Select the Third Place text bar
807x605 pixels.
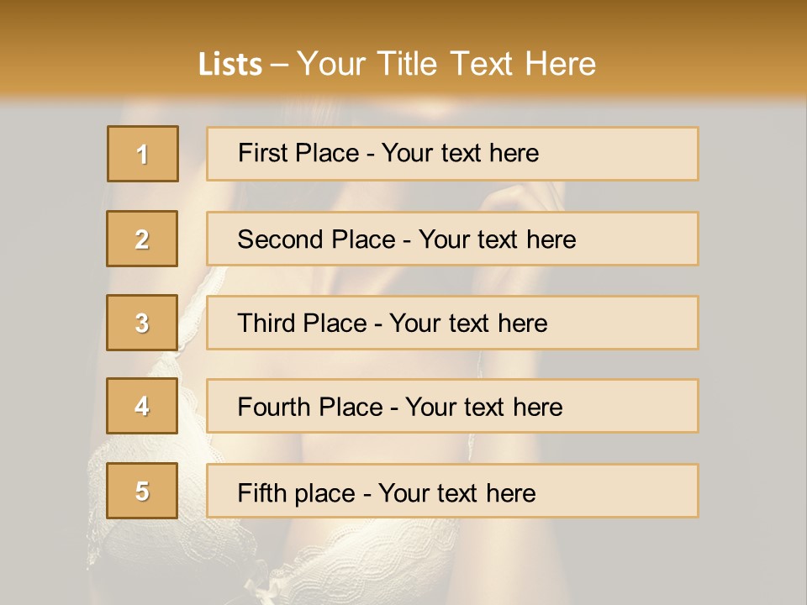[x=452, y=323]
